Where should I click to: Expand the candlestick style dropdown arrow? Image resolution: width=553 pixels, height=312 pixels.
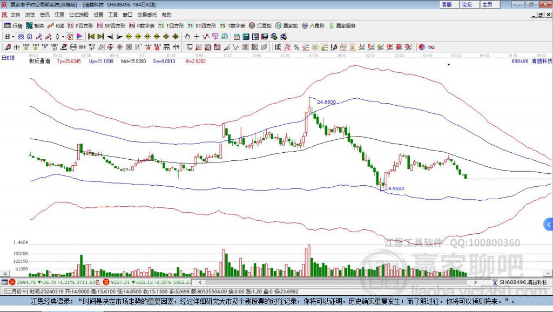[x=63, y=37]
